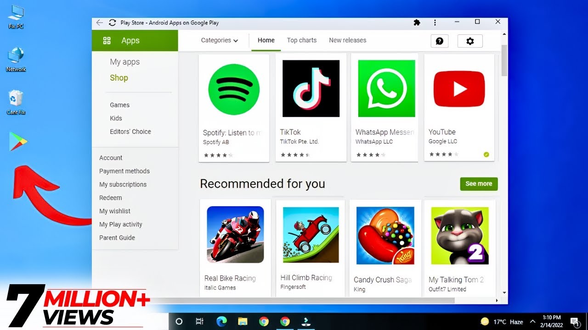Open the My Talking Tom 2 icon
Image resolution: width=588 pixels, height=330 pixels.
tap(460, 236)
